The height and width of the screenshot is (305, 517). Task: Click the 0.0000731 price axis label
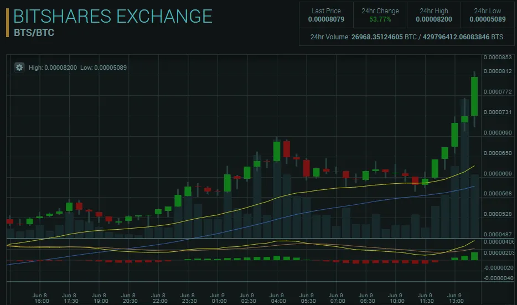[x=498, y=112]
